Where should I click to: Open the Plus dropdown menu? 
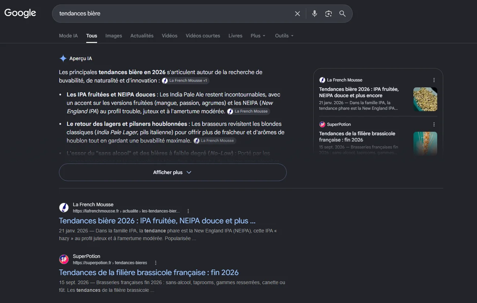(x=258, y=36)
